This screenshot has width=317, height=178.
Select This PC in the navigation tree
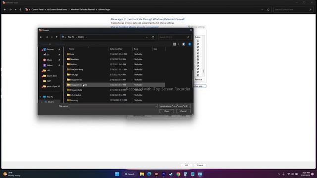[50, 97]
